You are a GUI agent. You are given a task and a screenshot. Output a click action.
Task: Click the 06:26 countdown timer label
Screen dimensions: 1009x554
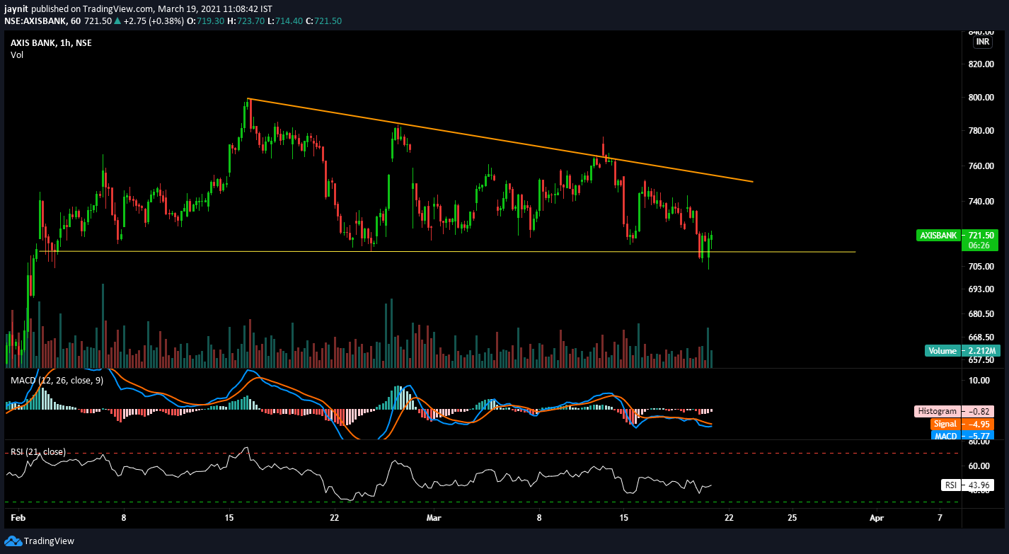979,245
